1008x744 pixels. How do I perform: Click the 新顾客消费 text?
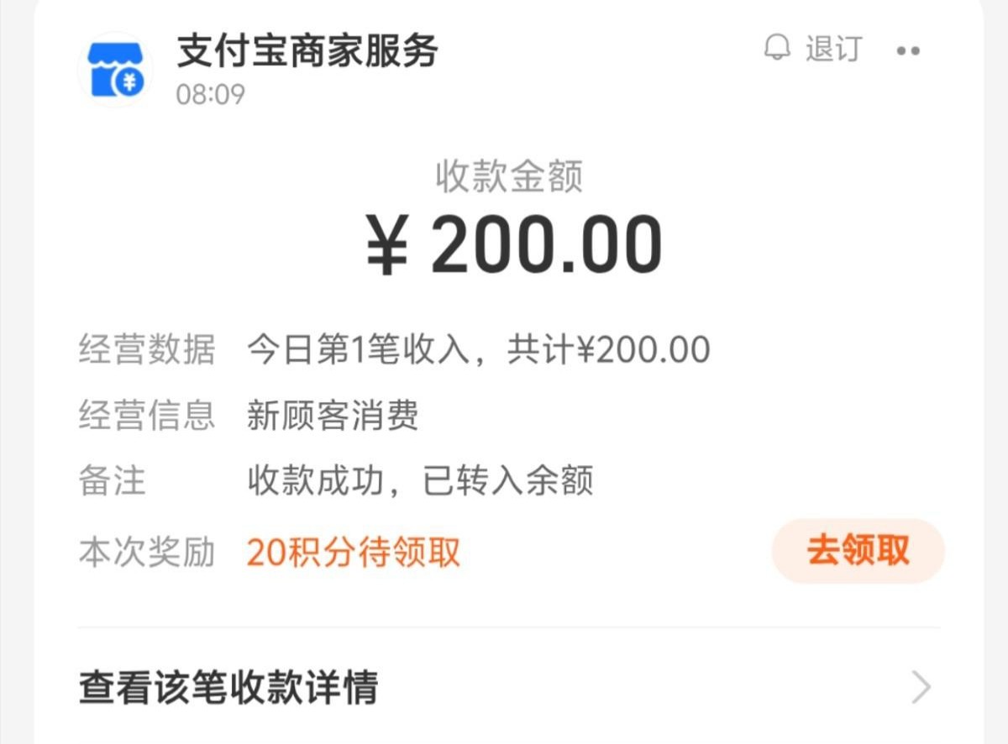click(x=333, y=416)
